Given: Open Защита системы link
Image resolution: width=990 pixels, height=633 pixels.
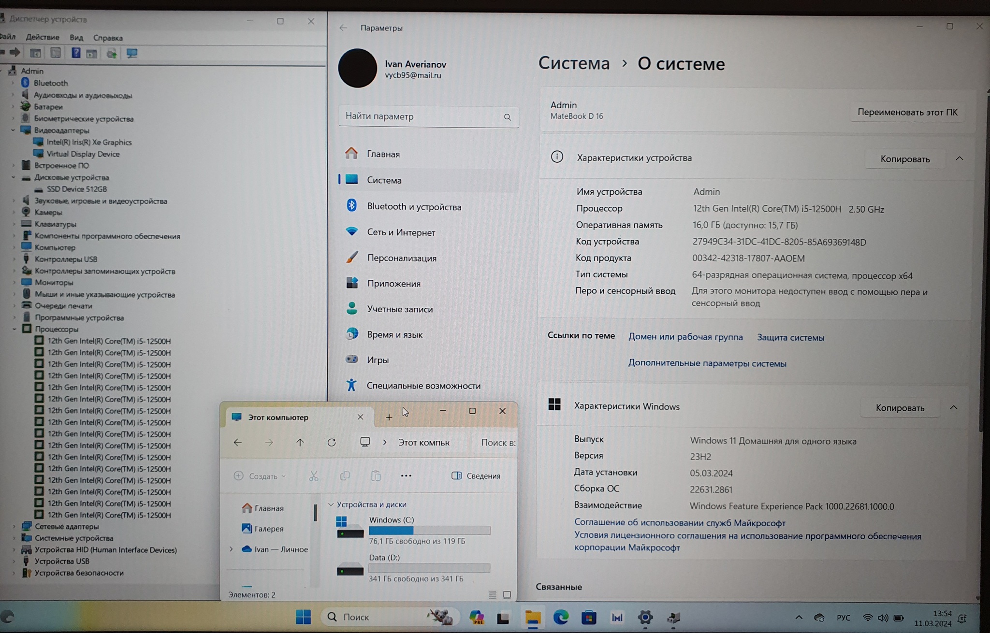Looking at the screenshot, I should tap(790, 337).
